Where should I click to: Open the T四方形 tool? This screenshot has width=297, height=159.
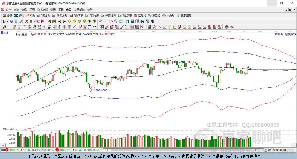92,16
